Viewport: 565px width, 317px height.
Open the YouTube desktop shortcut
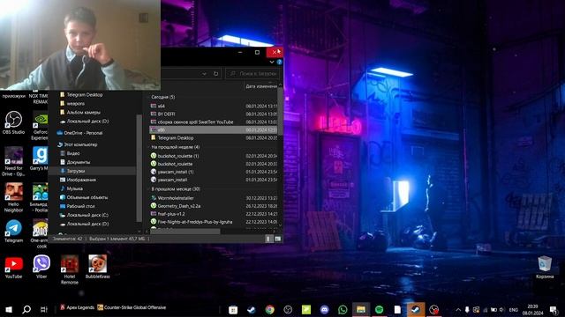[14, 267]
